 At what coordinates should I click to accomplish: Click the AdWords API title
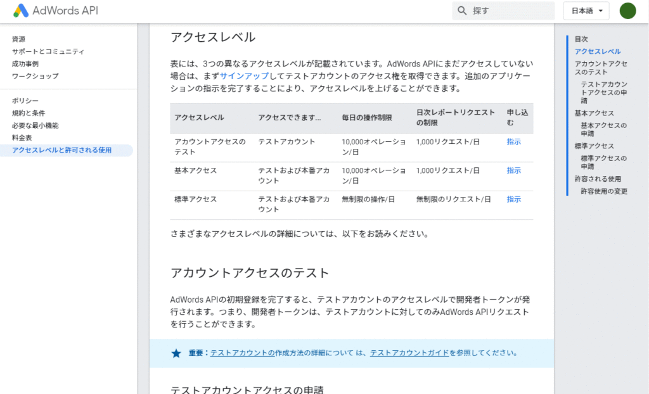point(65,11)
